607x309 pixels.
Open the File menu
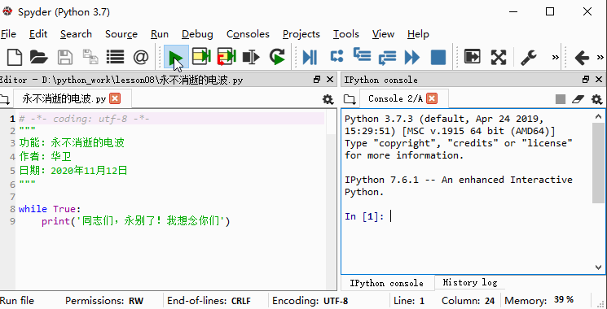click(x=8, y=34)
